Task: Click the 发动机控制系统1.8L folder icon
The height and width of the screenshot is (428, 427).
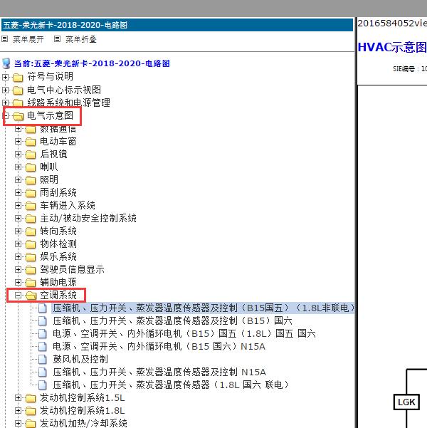Action: pos(31,411)
